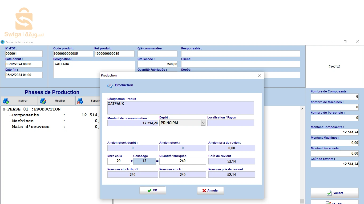364x204 pixels.
Task: Select Composants in the phase tree
Action: pos(25,115)
